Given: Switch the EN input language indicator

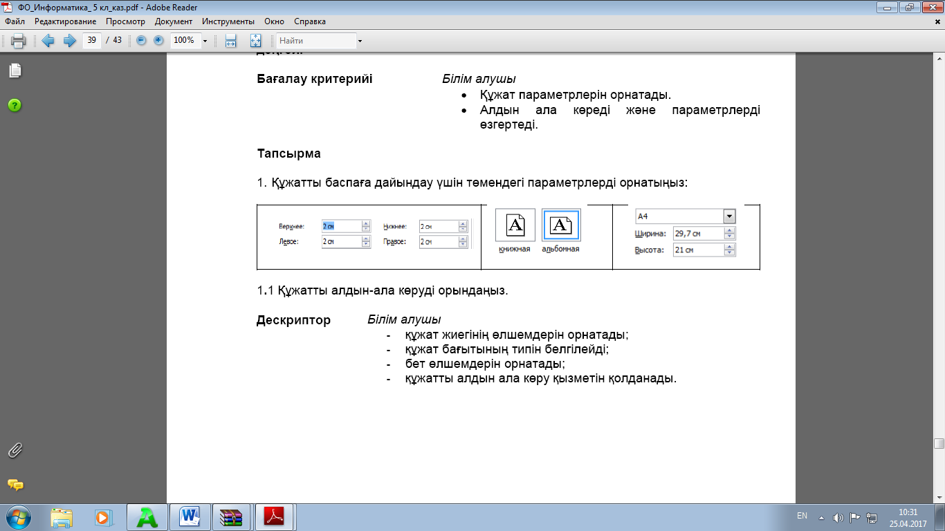Looking at the screenshot, I should point(802,516).
